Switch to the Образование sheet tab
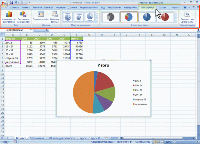 coord(37,138)
